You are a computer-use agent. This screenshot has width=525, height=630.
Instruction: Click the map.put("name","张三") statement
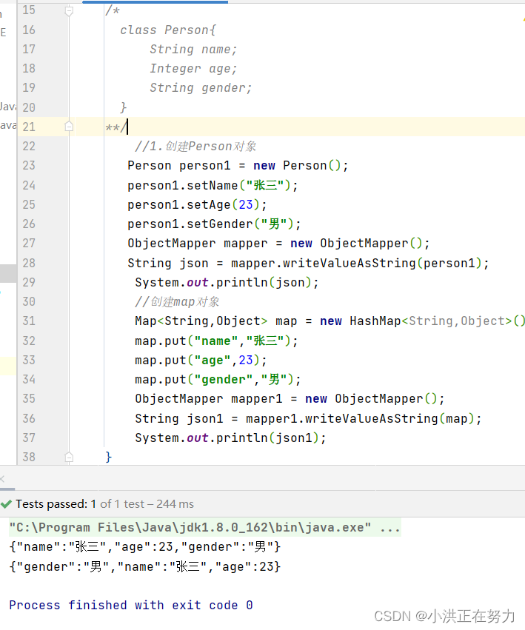click(x=216, y=341)
